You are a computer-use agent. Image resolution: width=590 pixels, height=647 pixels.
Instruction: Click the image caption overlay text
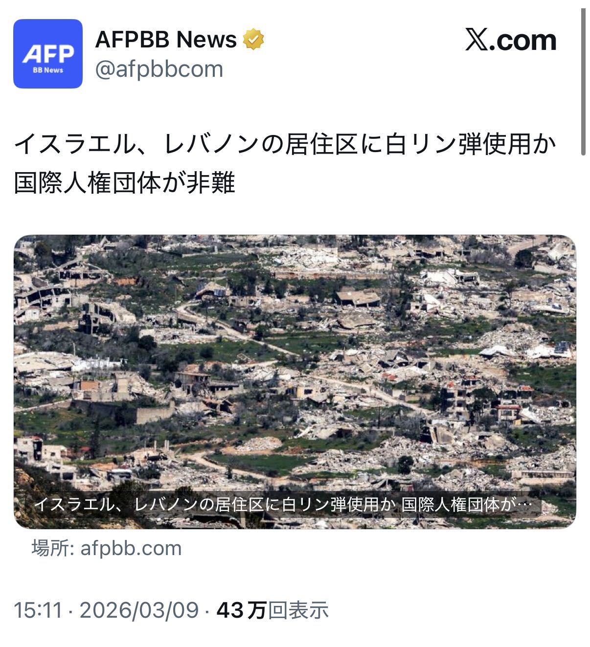click(283, 504)
